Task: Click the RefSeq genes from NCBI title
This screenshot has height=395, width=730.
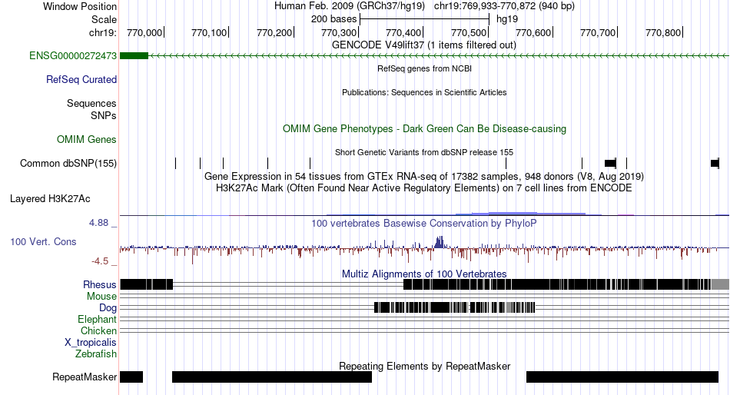Action: click(424, 68)
